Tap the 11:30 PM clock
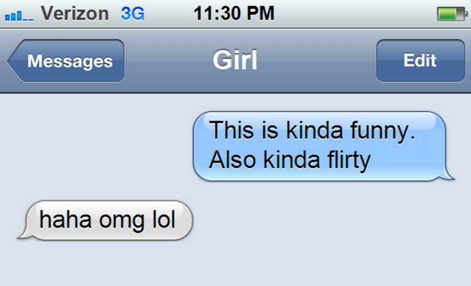 (234, 14)
